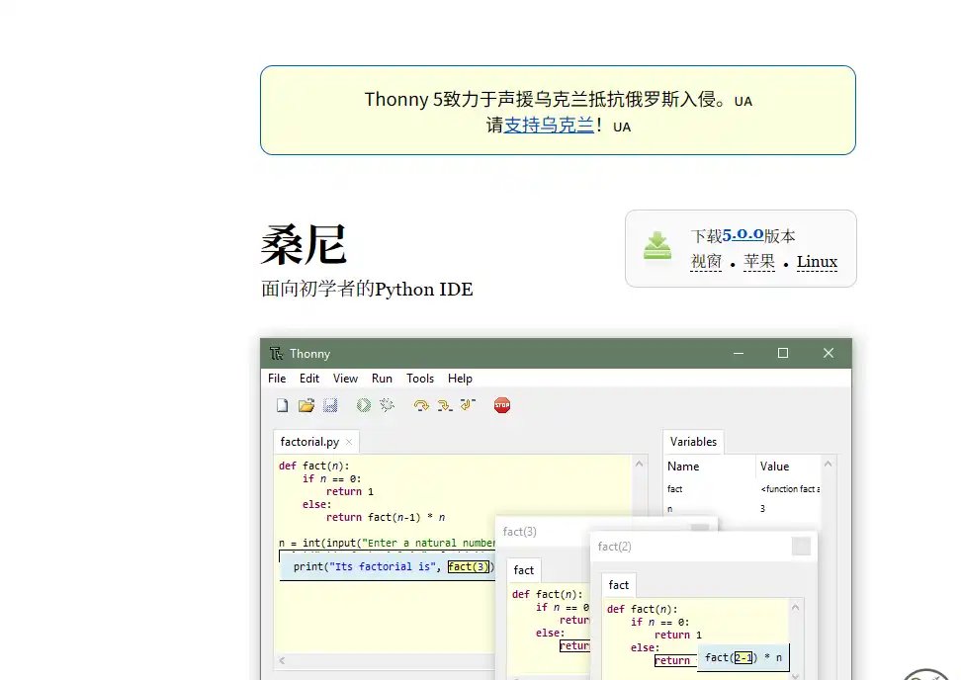Viewport: 961px width, 680px height.
Task: Click the Linux download link
Action: [x=817, y=262]
